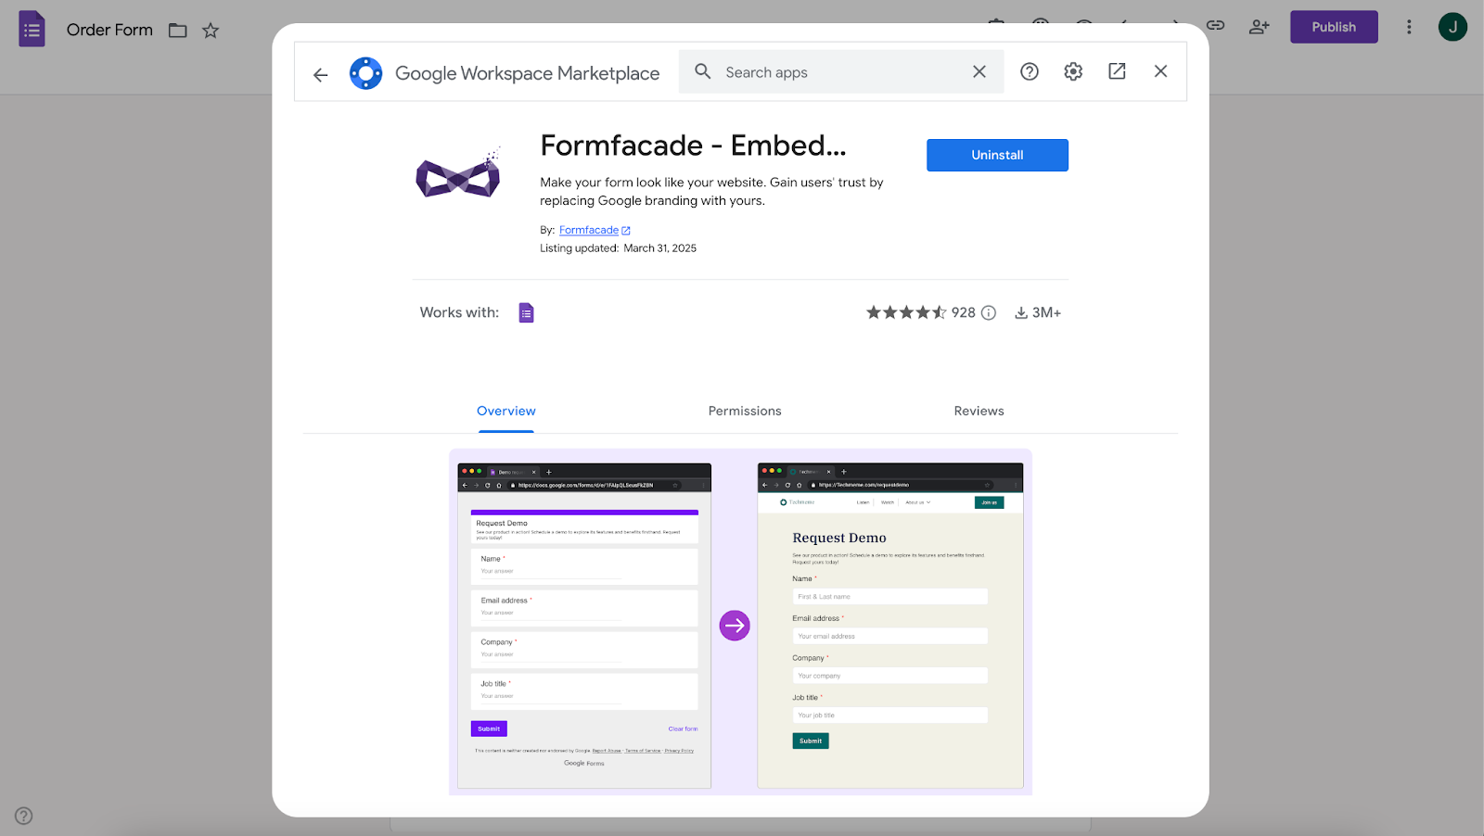The width and height of the screenshot is (1484, 836).
Task: Add collaborators via person-plus icon
Action: click(x=1259, y=27)
